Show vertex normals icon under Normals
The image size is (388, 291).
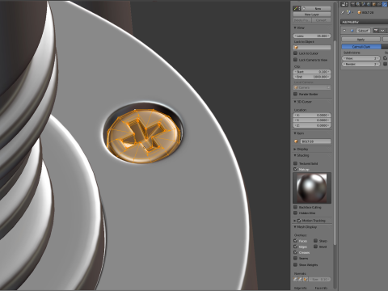point(296,280)
